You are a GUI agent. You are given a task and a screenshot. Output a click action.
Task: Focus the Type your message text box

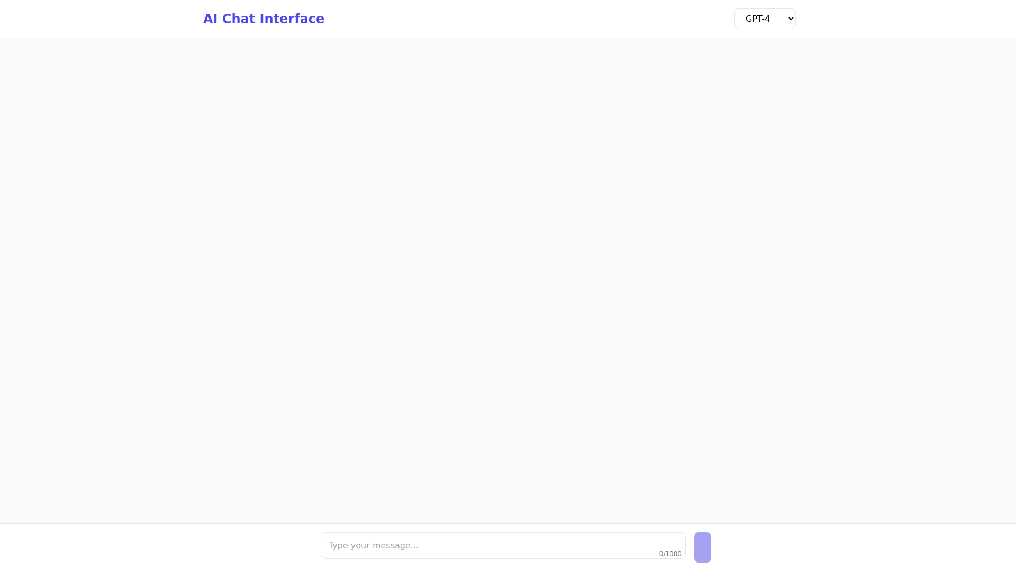tap(476, 545)
